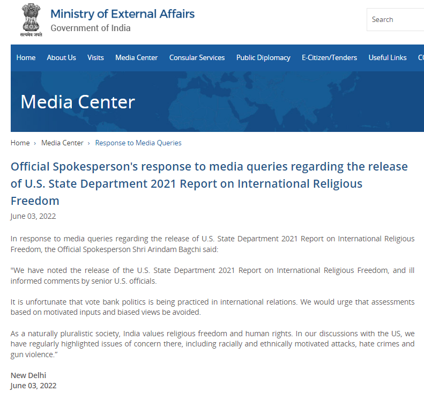Open Public Diplomacy menu
424x399 pixels.
tap(263, 57)
